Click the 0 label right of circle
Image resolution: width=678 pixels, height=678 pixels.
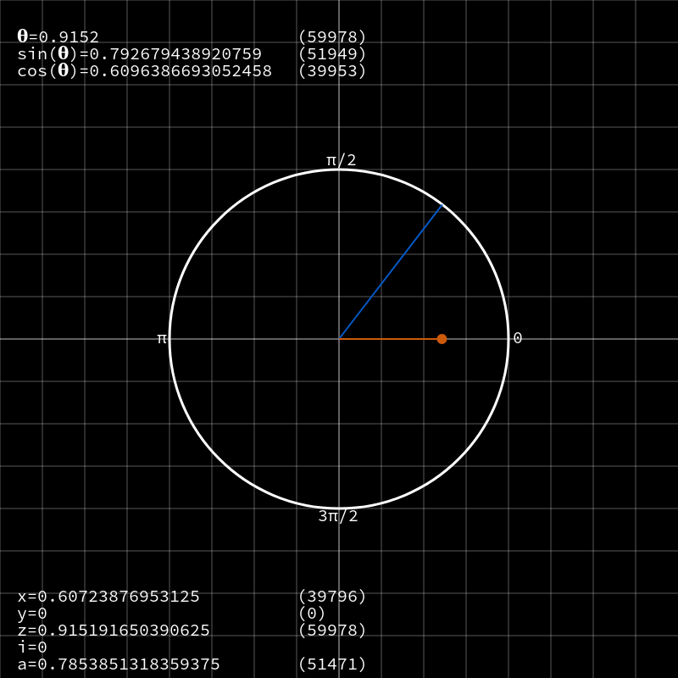(518, 338)
